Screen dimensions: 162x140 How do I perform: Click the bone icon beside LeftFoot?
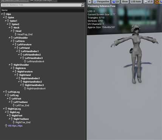click(10, 99)
